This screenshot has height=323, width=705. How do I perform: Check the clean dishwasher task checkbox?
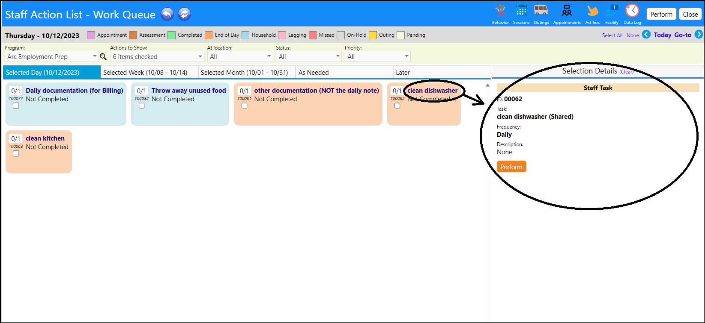(397, 106)
